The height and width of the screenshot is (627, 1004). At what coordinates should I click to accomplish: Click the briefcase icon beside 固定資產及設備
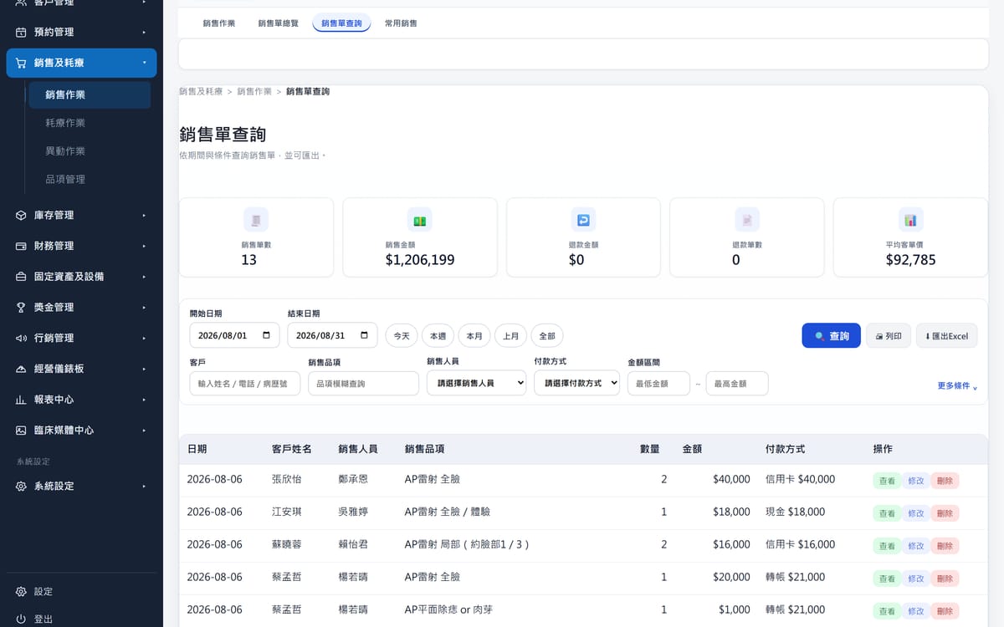tap(21, 277)
